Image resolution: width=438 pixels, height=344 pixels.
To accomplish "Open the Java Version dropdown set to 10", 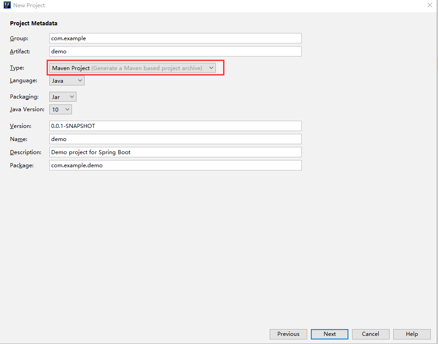I will coord(60,109).
